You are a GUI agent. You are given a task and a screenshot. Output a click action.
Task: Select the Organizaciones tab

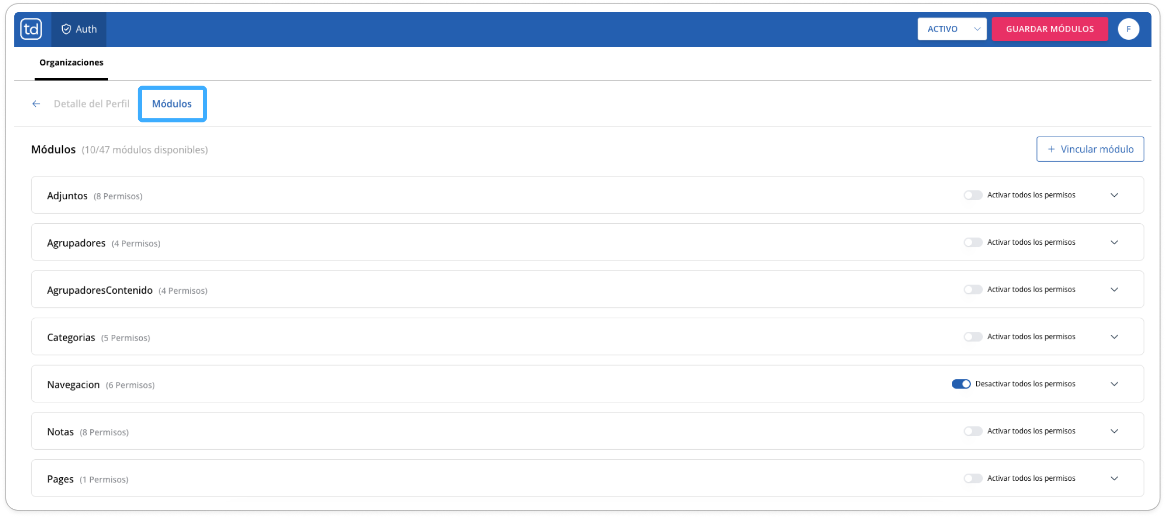[x=71, y=63]
